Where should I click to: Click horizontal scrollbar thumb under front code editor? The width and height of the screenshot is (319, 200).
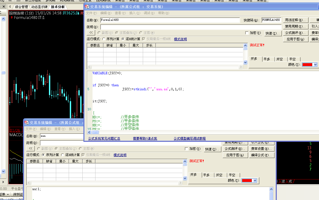coord(95,132)
